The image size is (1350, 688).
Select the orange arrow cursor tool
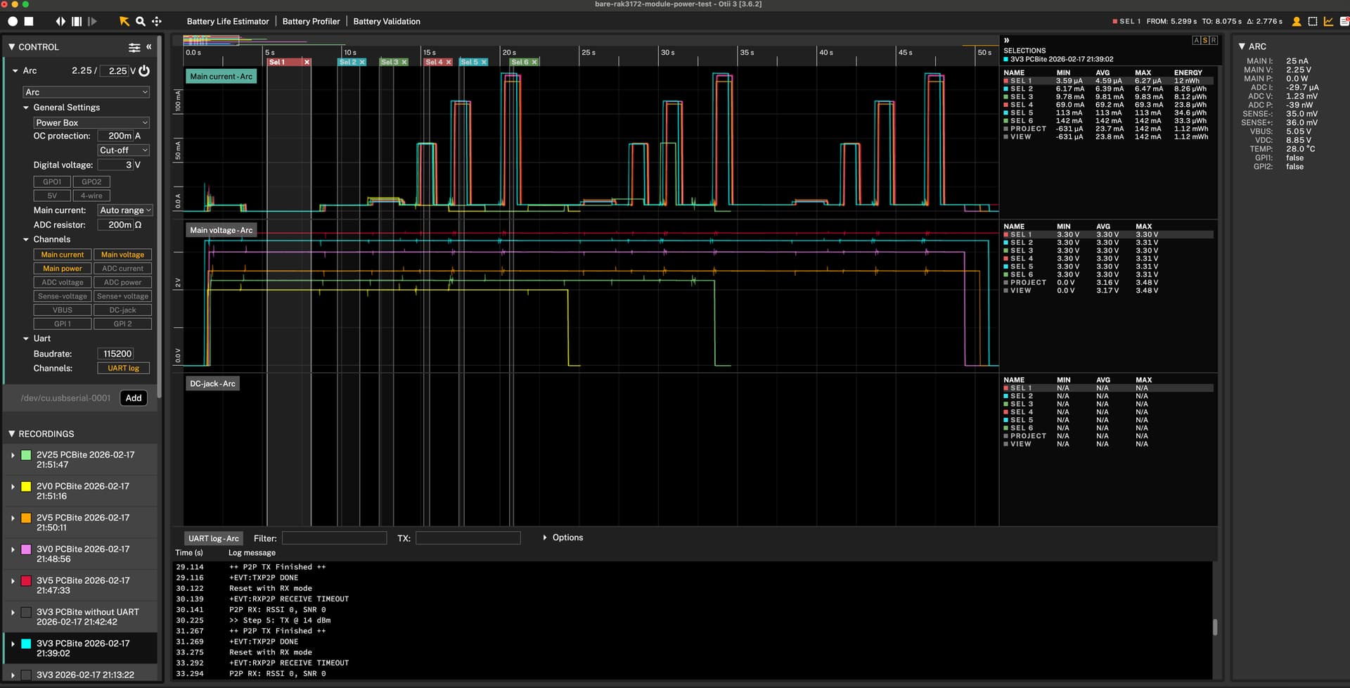tap(124, 22)
